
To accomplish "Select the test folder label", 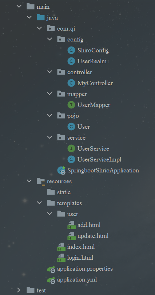I will coord(41,291).
